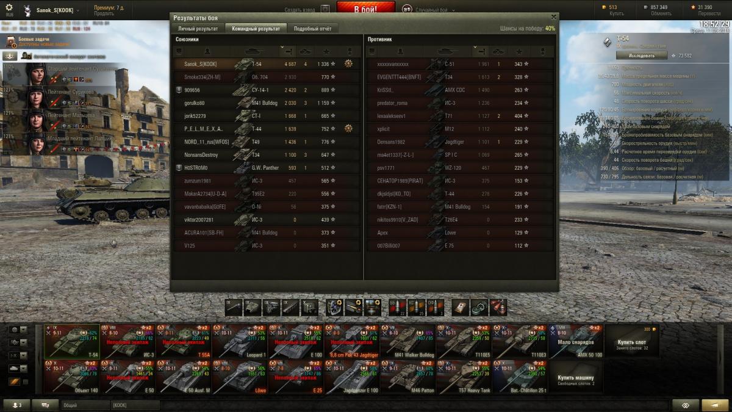This screenshot has width=732, height=412.
Task: Sort enemy team by medals column icon
Action: click(542, 52)
